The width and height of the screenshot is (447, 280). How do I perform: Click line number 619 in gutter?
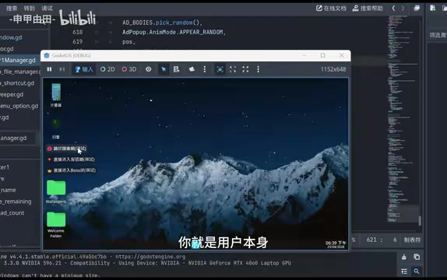(x=78, y=41)
